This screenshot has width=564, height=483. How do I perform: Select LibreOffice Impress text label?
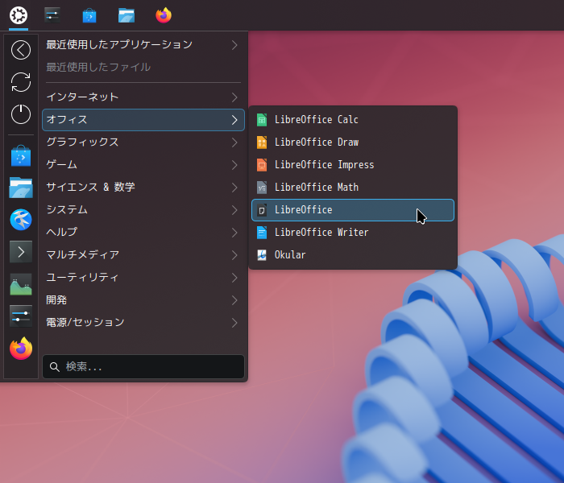[324, 165]
